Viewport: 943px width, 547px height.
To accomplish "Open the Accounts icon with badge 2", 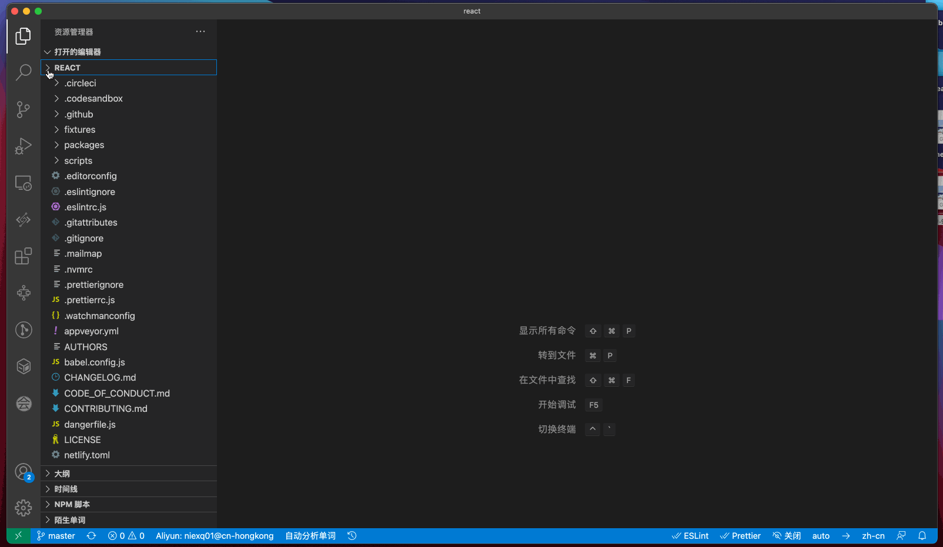I will [24, 472].
